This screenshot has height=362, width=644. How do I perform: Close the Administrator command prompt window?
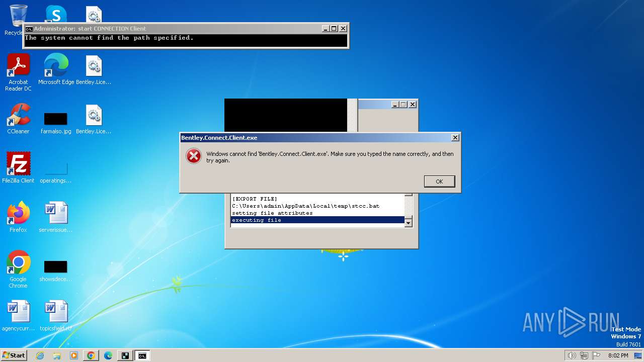(343, 29)
